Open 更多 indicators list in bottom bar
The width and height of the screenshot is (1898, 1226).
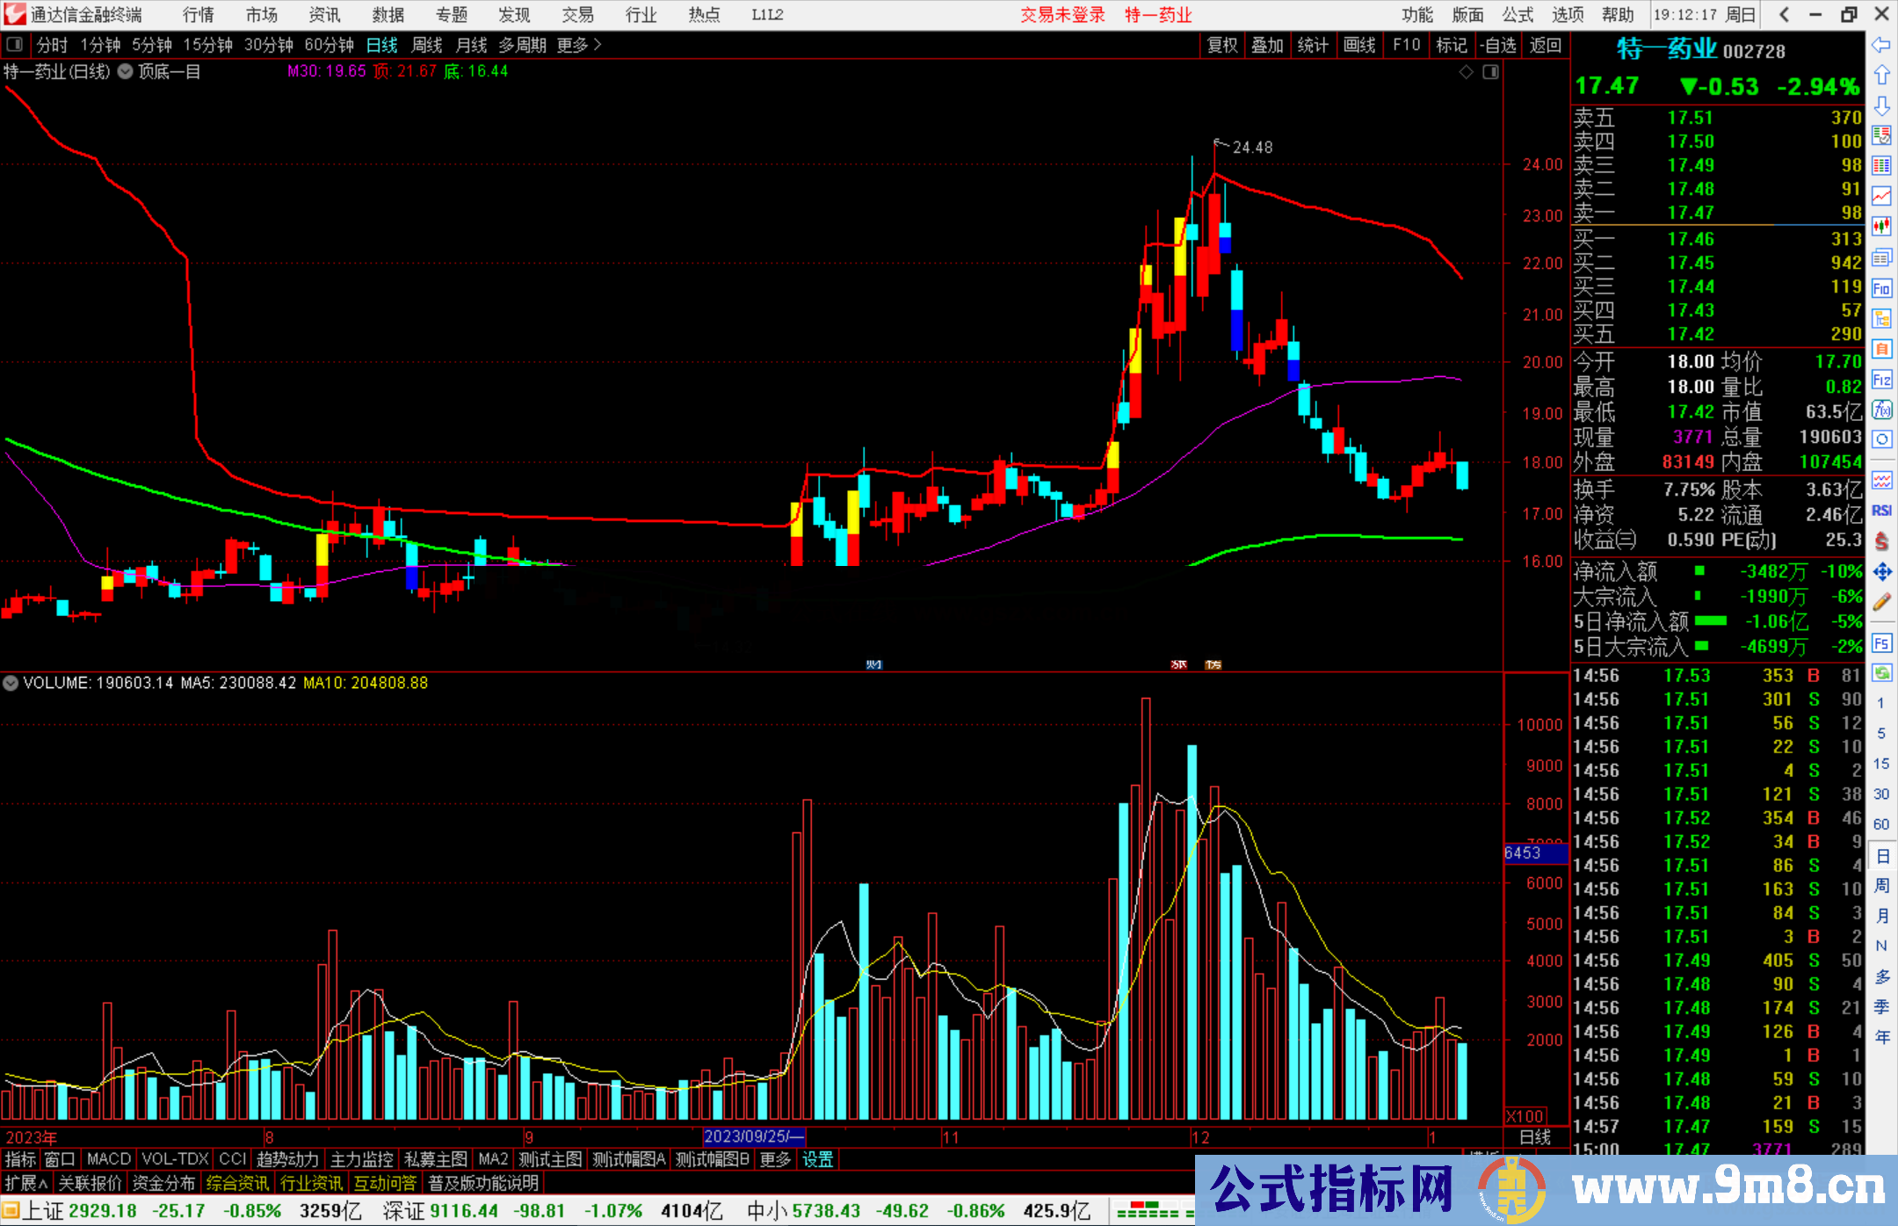pyautogui.click(x=775, y=1159)
